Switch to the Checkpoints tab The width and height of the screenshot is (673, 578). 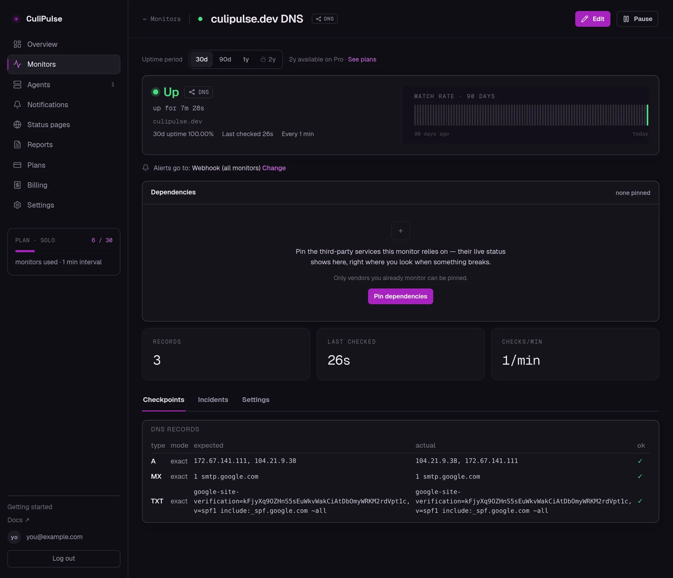(x=164, y=400)
